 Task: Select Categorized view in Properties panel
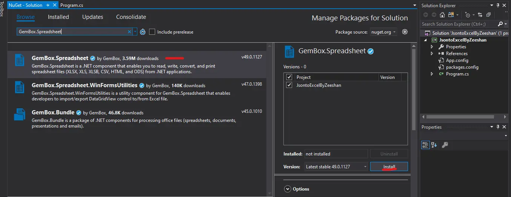[x=426, y=145]
